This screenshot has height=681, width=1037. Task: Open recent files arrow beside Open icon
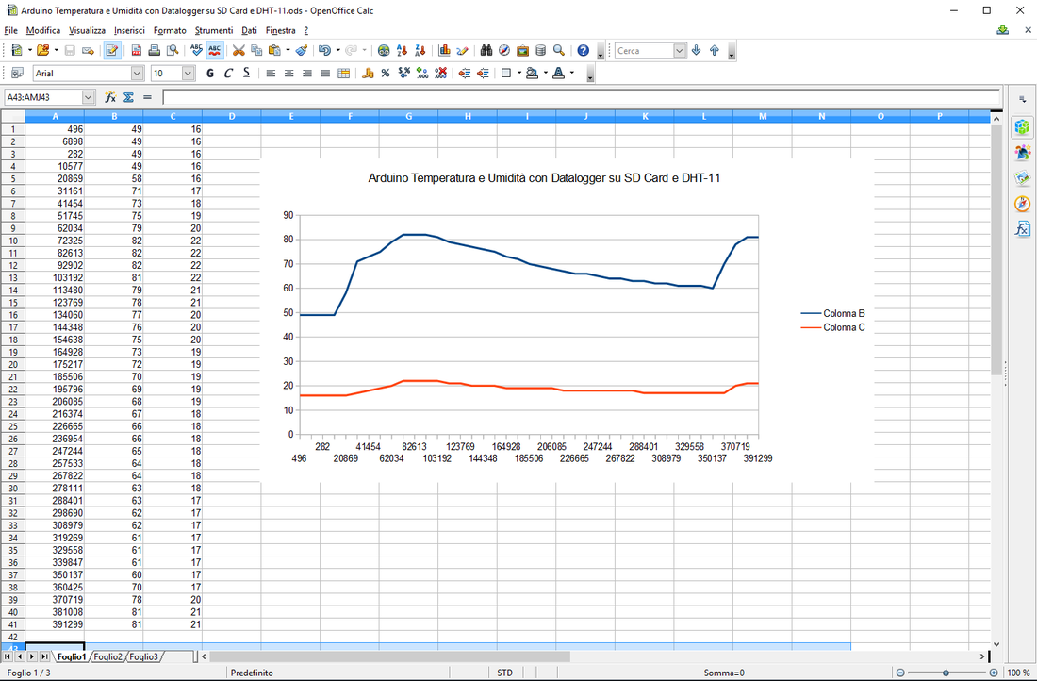point(57,50)
